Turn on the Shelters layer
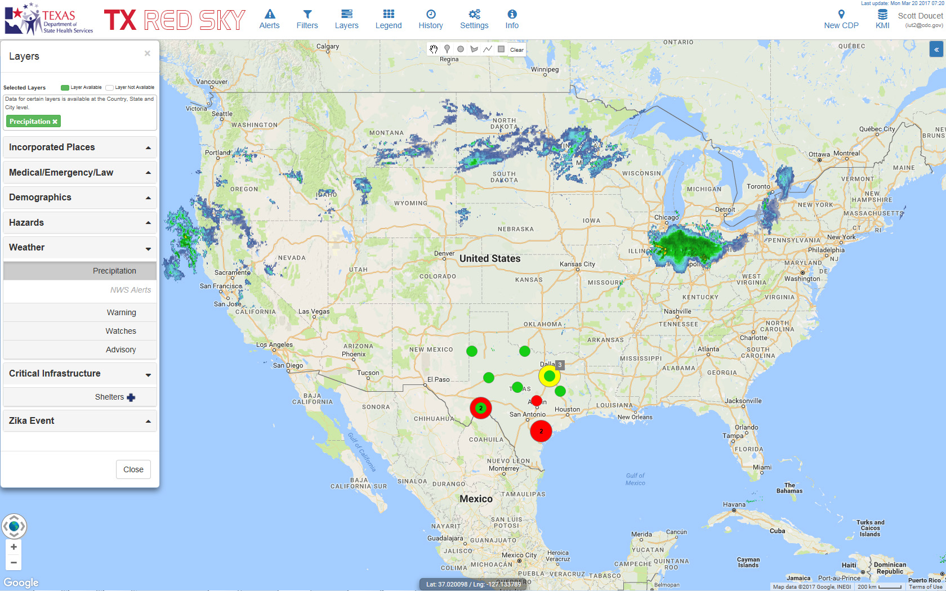The width and height of the screenshot is (946, 591). coord(110,397)
